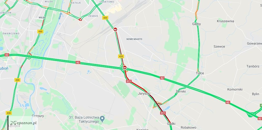Select the Tulce town label
Viewport: 262px width, 130px height.
point(200,73)
